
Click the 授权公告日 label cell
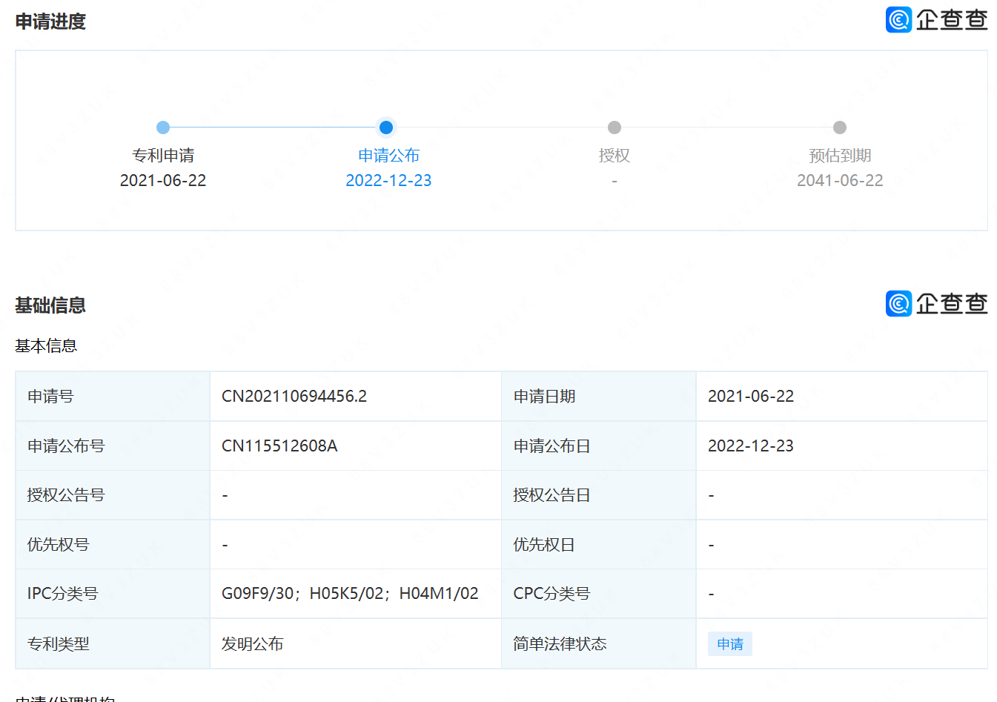coord(599,495)
